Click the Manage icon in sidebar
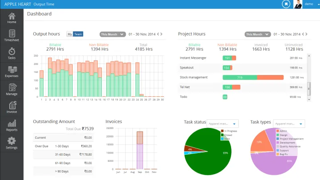 (x=12, y=90)
